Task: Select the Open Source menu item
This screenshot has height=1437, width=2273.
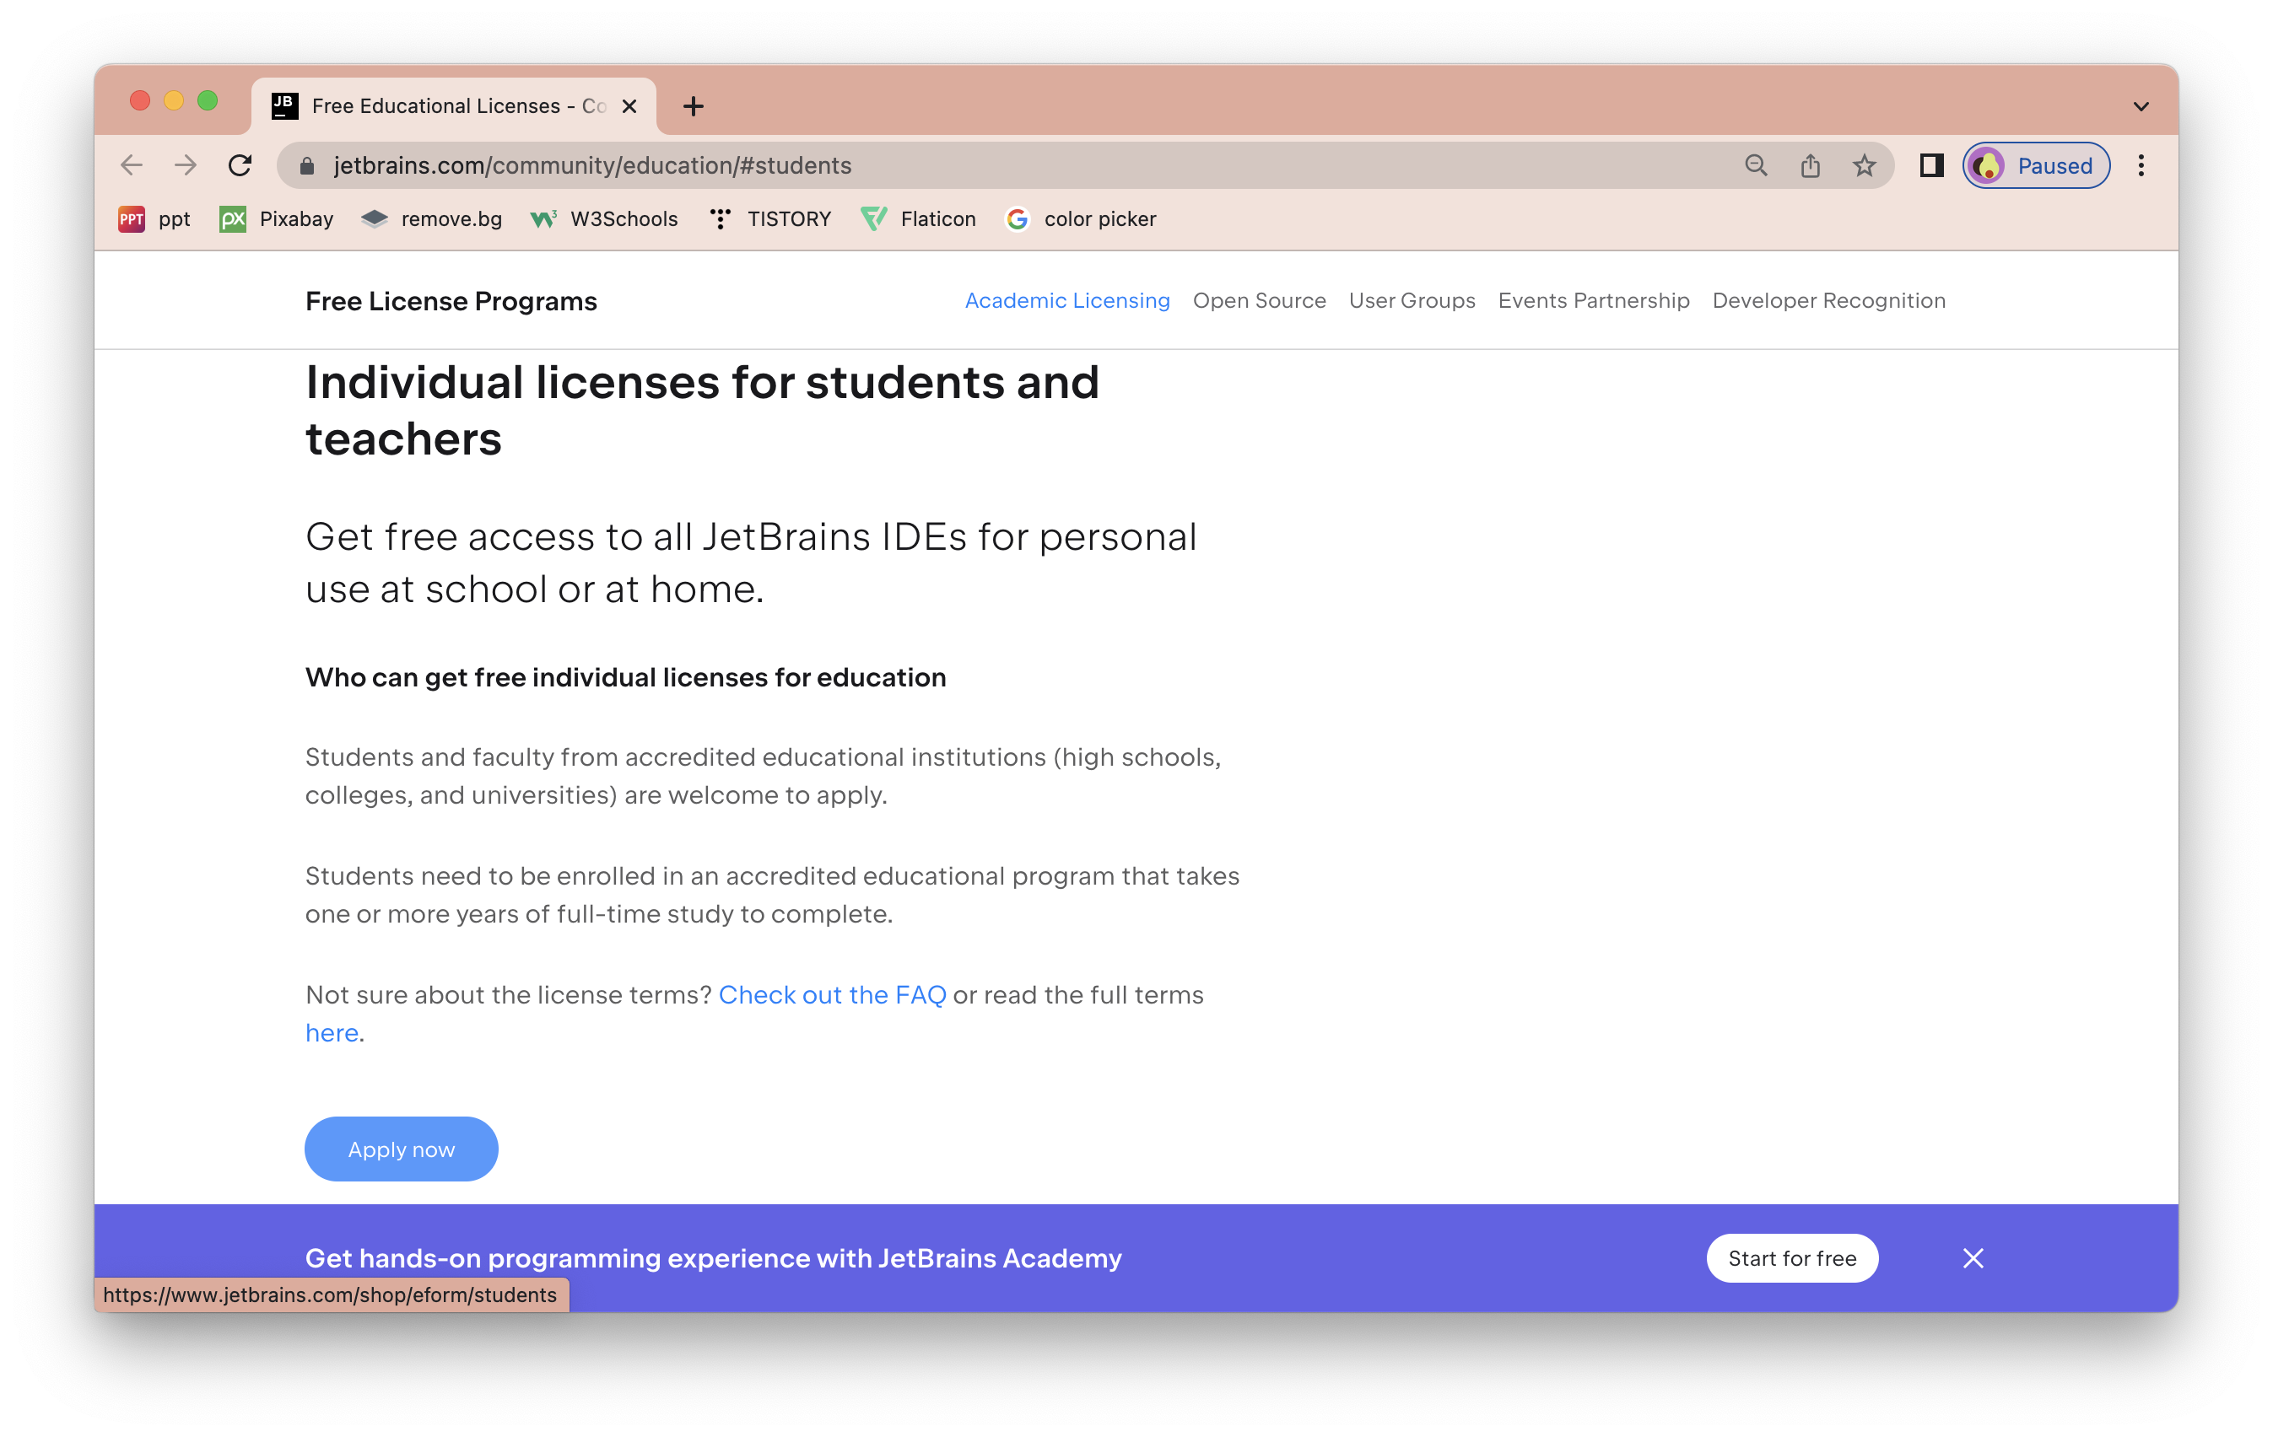Action: click(x=1259, y=300)
